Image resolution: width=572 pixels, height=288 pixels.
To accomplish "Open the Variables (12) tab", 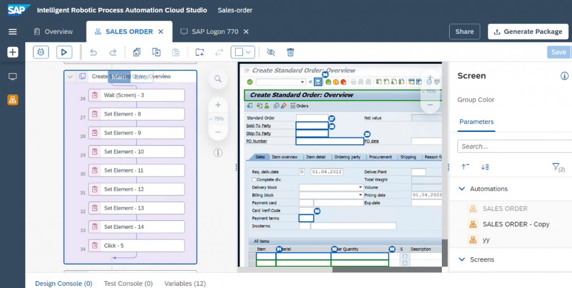I will point(185,284).
